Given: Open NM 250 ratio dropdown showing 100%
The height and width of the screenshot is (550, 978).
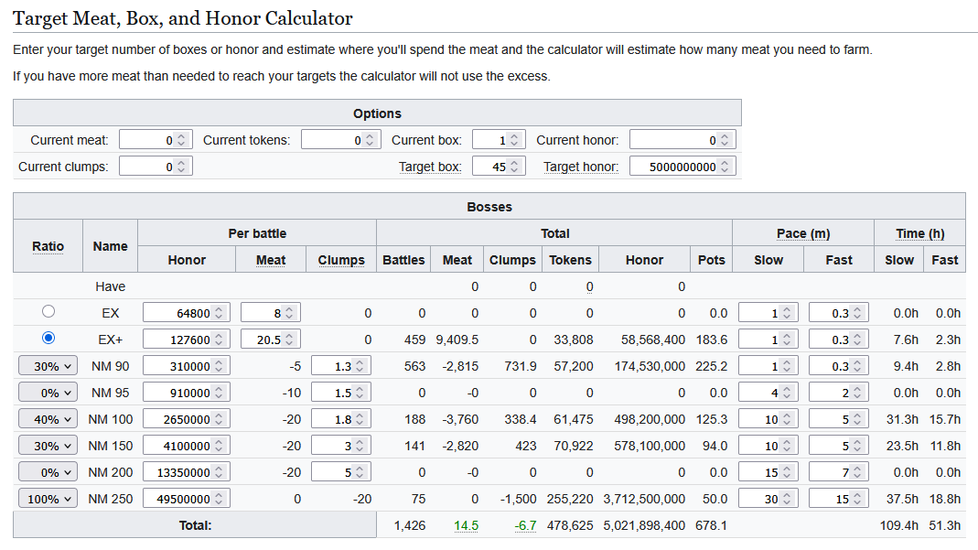Looking at the screenshot, I should pyautogui.click(x=48, y=499).
